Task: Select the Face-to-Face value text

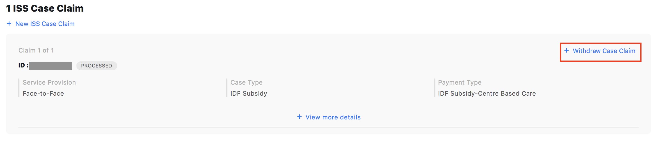Action: click(43, 93)
